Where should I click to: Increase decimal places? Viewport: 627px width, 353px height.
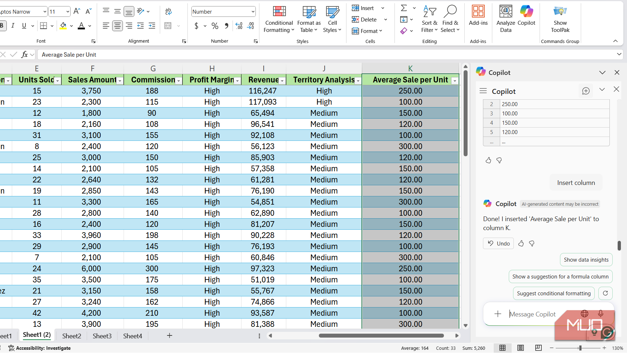[239, 26]
